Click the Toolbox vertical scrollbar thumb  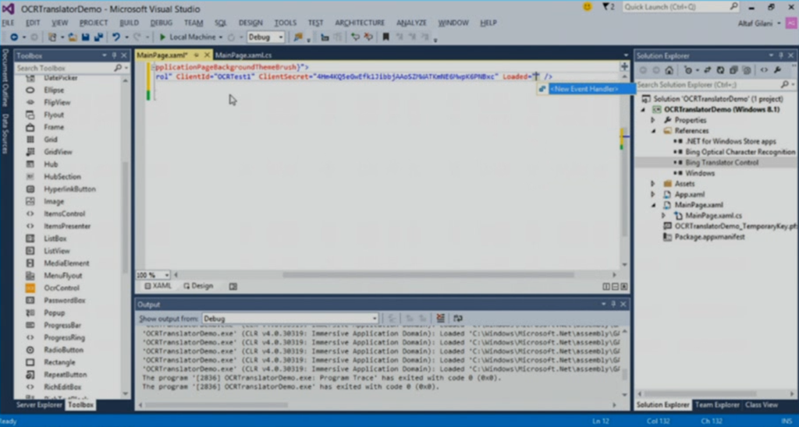click(x=125, y=219)
